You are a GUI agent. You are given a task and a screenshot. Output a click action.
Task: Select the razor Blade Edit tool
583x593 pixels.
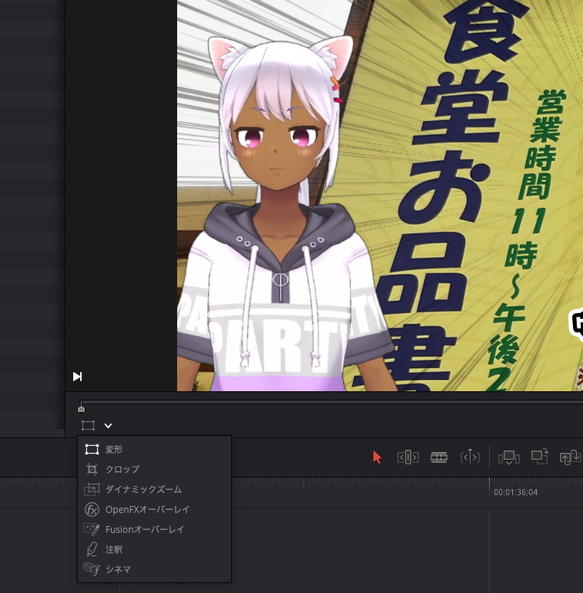pyautogui.click(x=439, y=457)
